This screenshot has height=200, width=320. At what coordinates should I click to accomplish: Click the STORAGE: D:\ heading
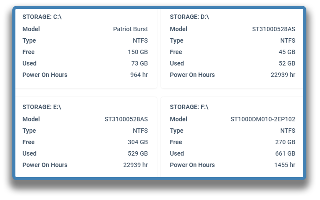189,17
